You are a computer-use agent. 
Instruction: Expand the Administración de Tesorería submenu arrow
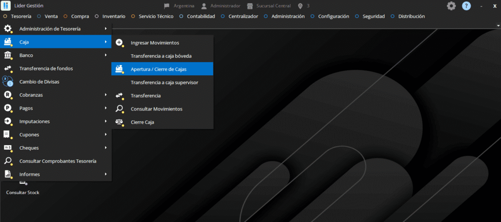click(106, 29)
